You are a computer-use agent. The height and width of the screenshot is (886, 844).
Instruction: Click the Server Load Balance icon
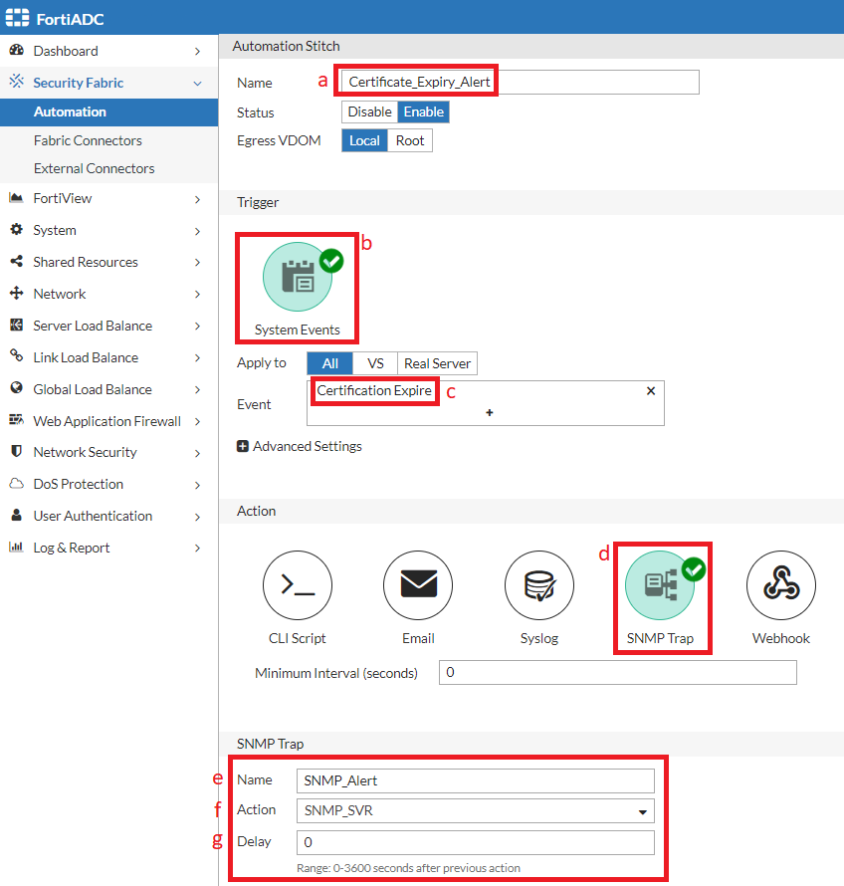point(16,325)
